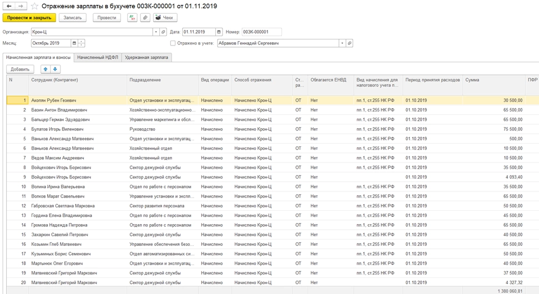Open the Месяц period chooser button
Viewport: 539px width, 294px height.
coord(74,43)
